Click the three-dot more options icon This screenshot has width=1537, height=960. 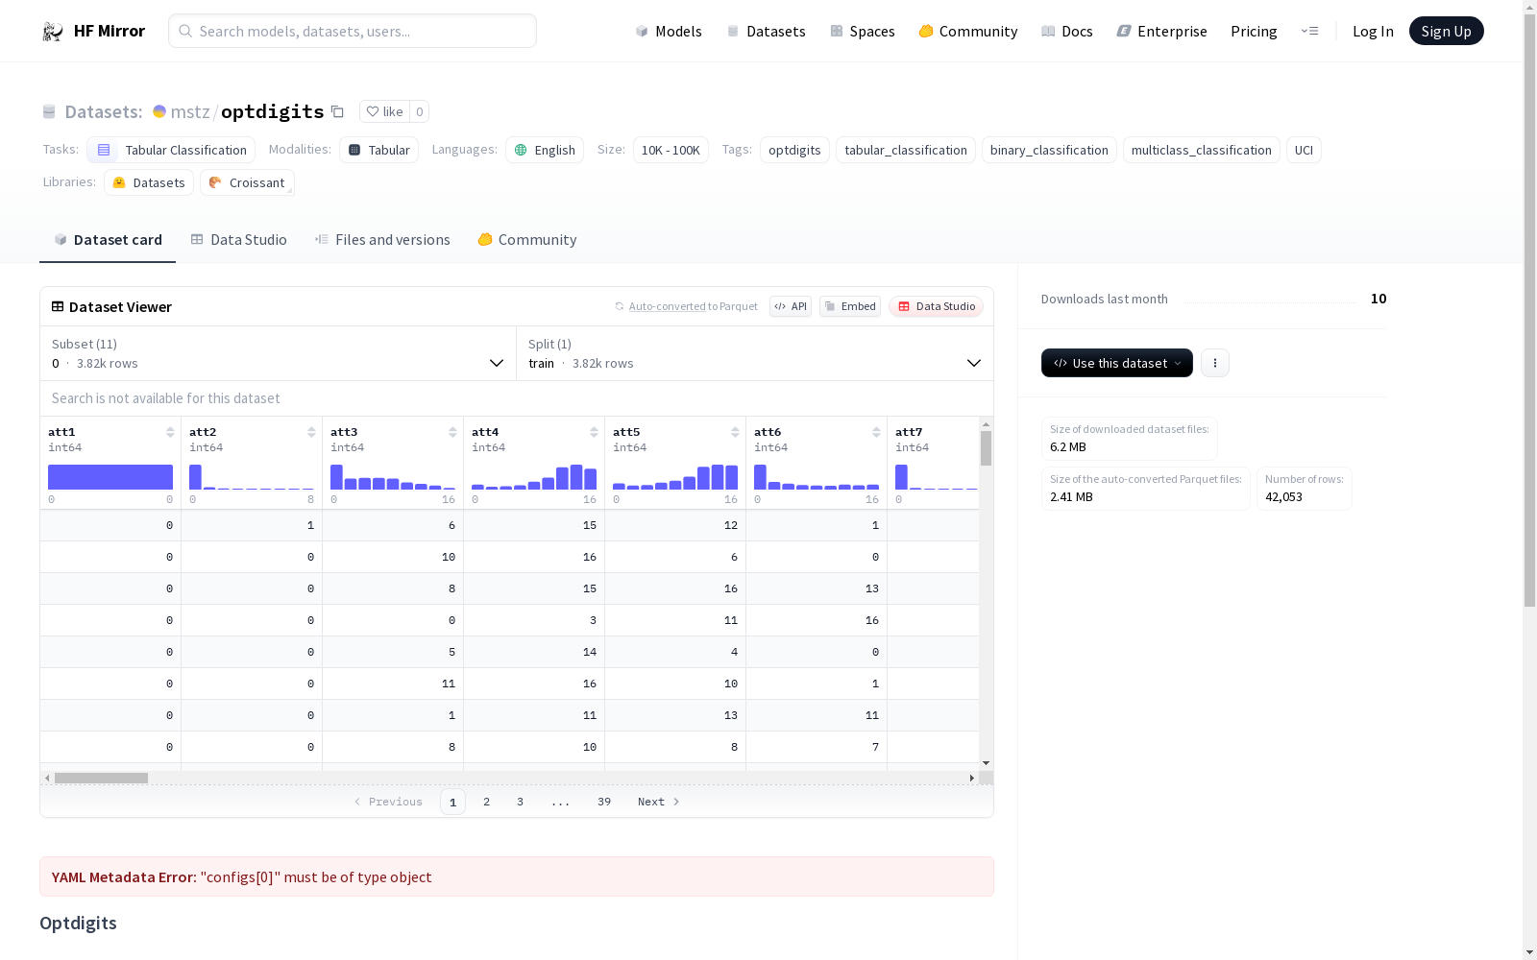point(1214,363)
